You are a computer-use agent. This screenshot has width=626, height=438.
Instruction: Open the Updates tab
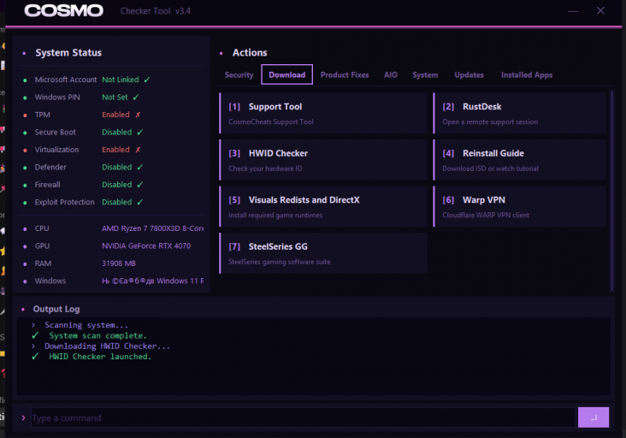[469, 74]
